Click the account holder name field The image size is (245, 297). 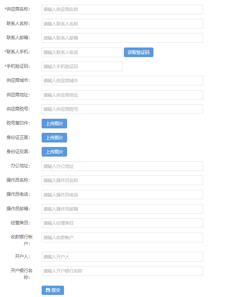pos(122,257)
